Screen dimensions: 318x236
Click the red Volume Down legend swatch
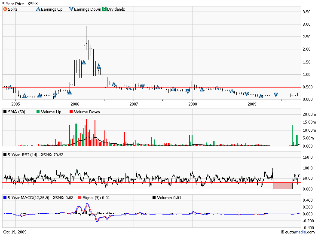71,112
